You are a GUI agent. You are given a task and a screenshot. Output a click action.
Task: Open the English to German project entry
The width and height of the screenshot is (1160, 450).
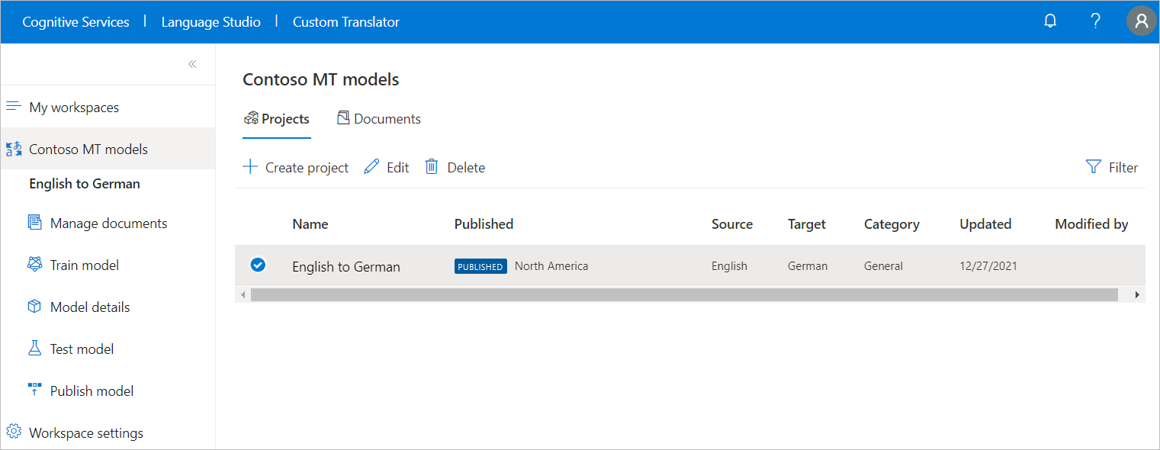tap(345, 266)
